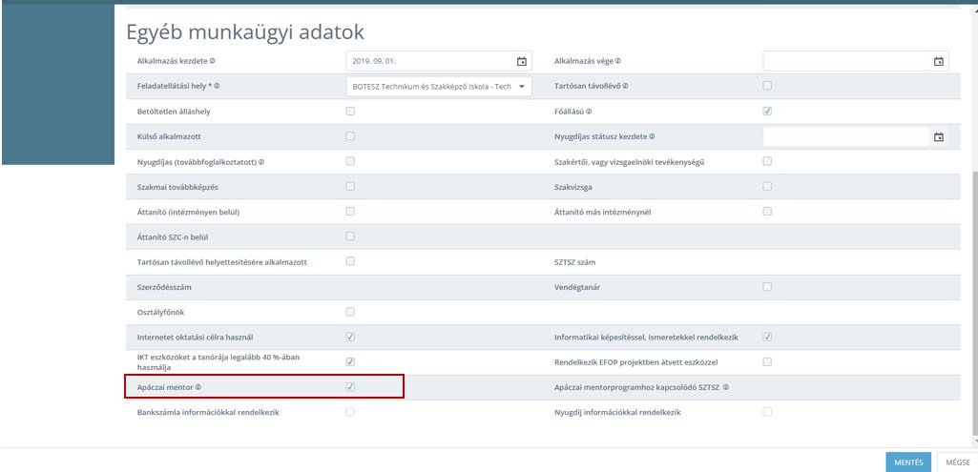The image size is (978, 472).
Task: Toggle IKT eszközöket 40%-ában használja checkbox
Action: [350, 361]
